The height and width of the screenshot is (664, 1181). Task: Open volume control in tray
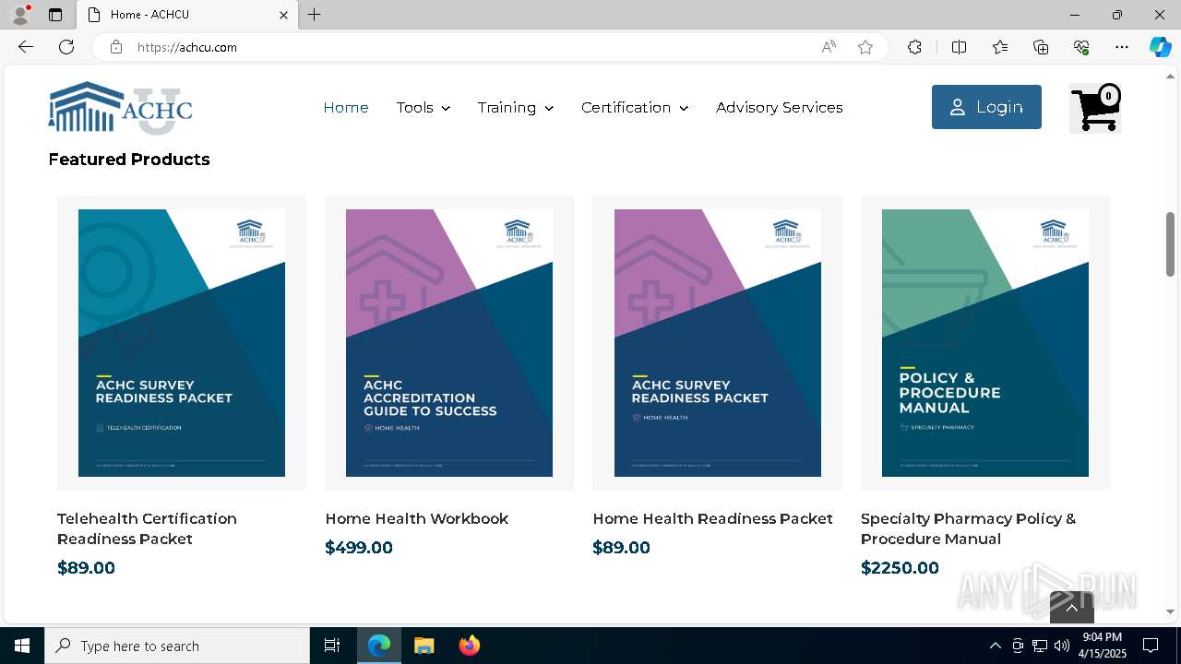pyautogui.click(x=1061, y=646)
